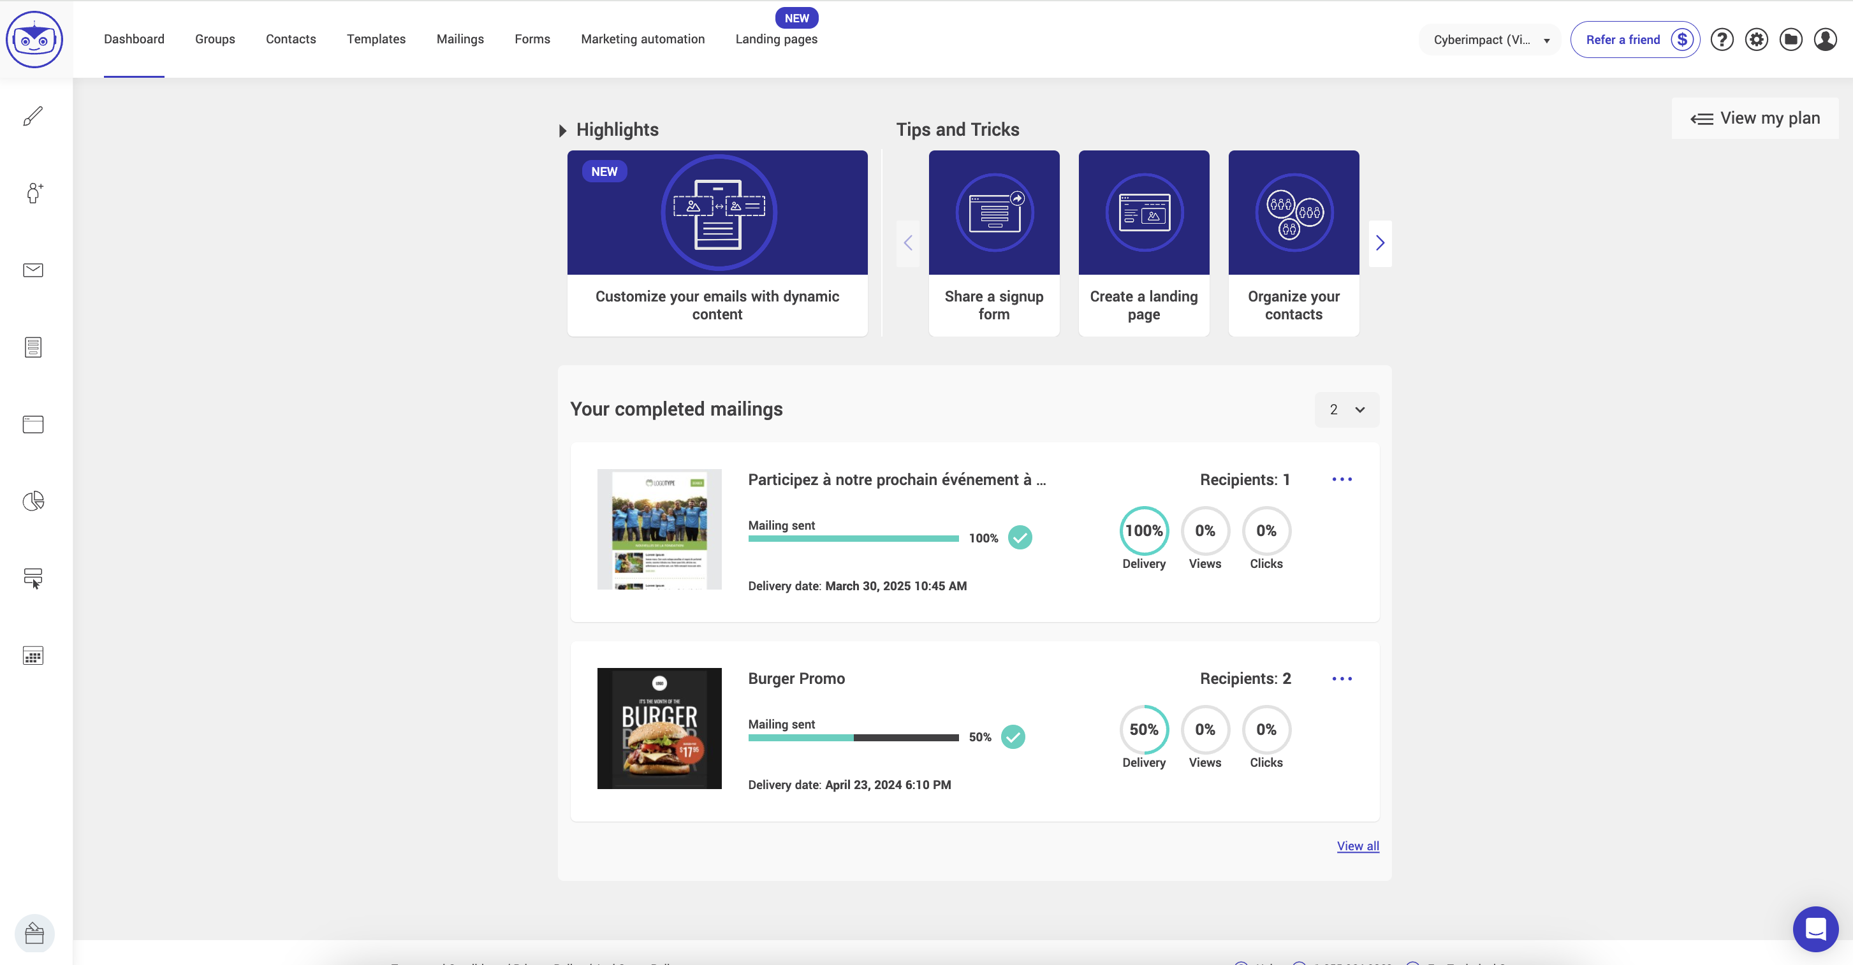The height and width of the screenshot is (965, 1853).
Task: Open the add contact sidebar icon
Action: click(33, 192)
